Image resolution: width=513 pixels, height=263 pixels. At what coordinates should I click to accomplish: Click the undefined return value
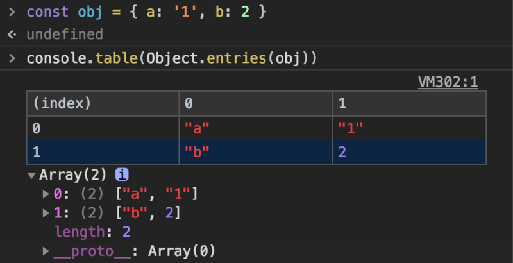click(65, 35)
